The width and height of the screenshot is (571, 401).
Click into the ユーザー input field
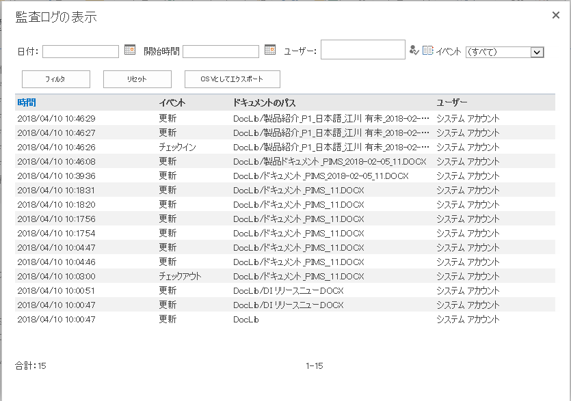[x=363, y=49]
